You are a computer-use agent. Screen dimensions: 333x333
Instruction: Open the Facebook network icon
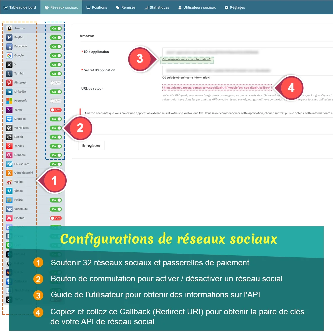click(x=9, y=46)
